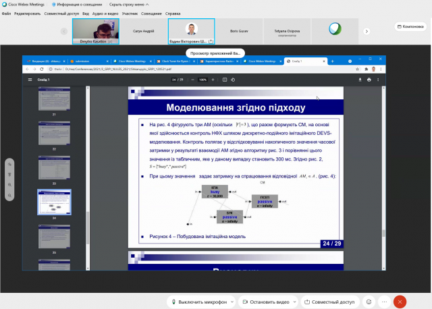Open the Справка menu
This screenshot has height=309, width=432.
[173, 13]
